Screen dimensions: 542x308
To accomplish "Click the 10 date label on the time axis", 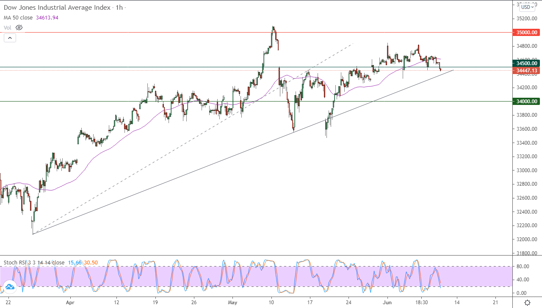I will [x=271, y=303].
